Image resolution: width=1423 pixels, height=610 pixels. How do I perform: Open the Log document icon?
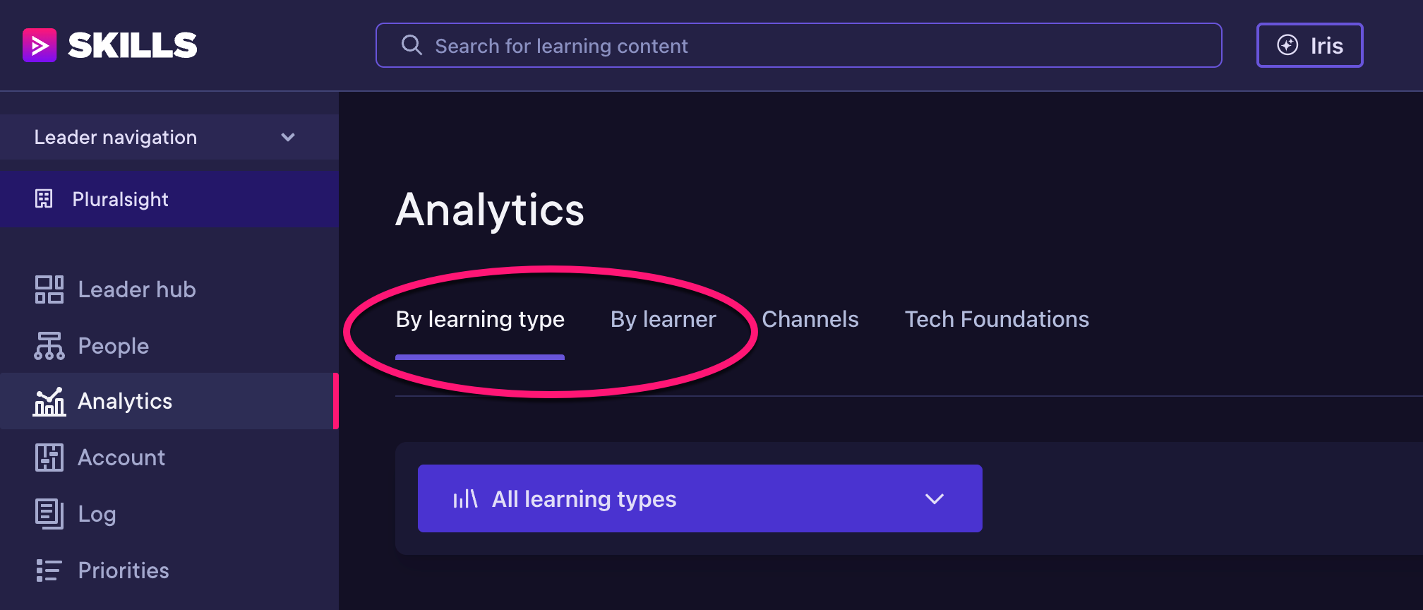[x=49, y=514]
